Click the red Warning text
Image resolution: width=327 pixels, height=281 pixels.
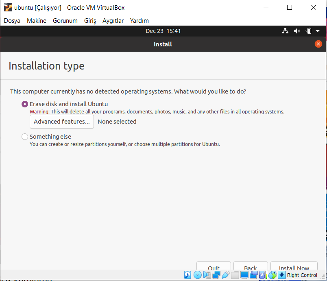click(x=39, y=112)
